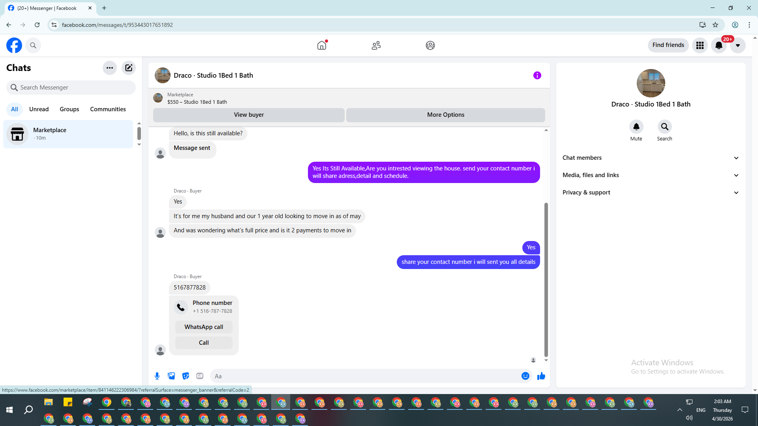Click the voice clip microphone icon
The height and width of the screenshot is (426, 758).
pos(157,376)
